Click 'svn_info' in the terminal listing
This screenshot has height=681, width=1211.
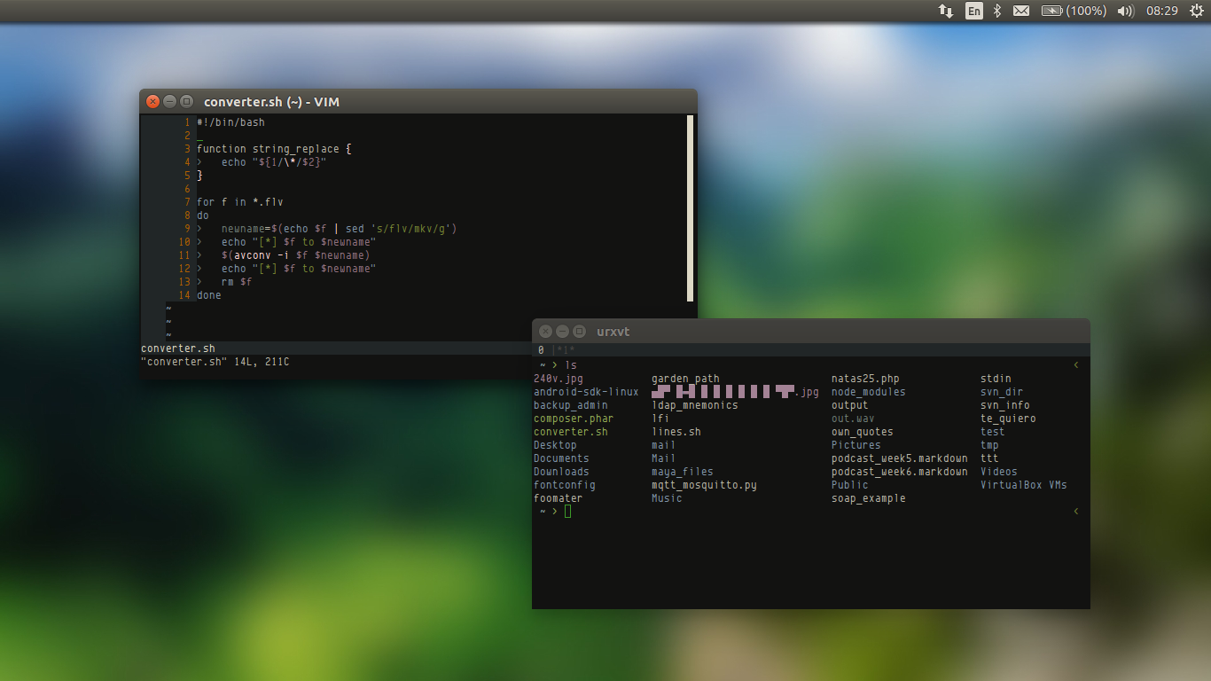tap(1005, 405)
